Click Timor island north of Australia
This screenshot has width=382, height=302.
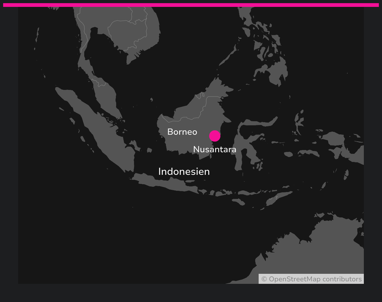coord(279,197)
